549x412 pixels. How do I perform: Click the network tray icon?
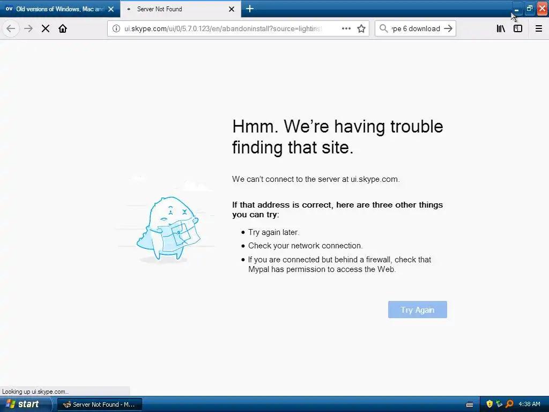499,404
